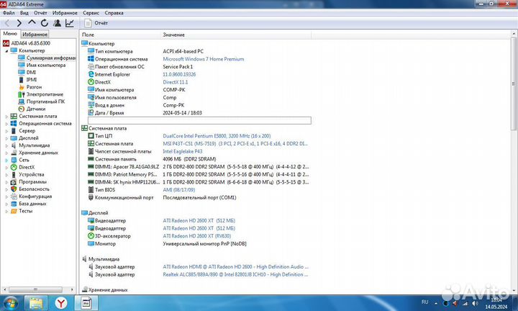This screenshot has height=311, width=518.
Task: Expand the Системная плата tree node
Action: [x=6, y=117]
